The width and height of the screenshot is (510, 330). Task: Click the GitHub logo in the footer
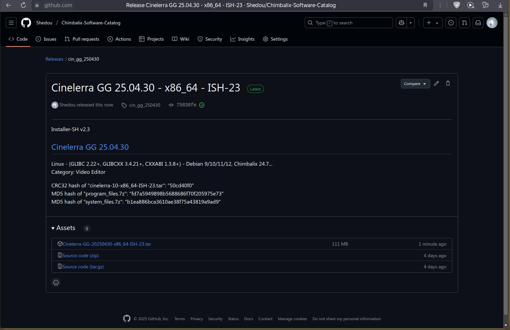click(x=127, y=318)
